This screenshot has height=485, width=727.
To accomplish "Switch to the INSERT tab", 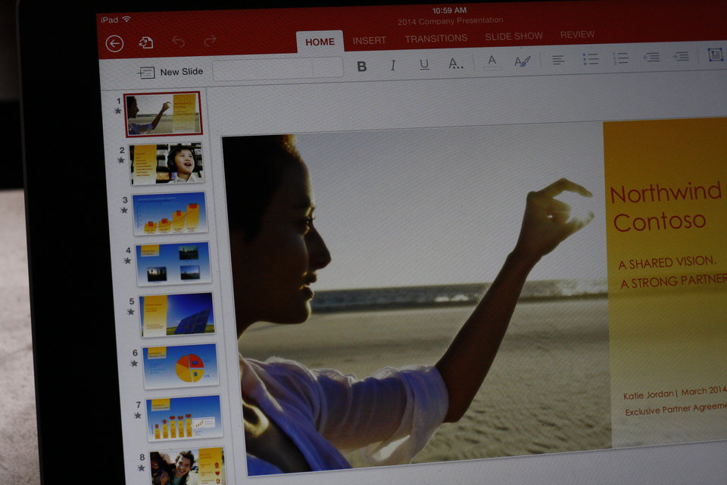I will tap(370, 40).
